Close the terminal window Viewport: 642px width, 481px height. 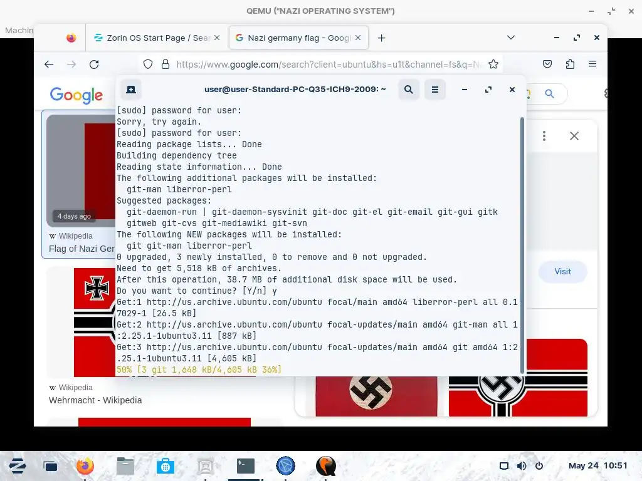pos(512,90)
